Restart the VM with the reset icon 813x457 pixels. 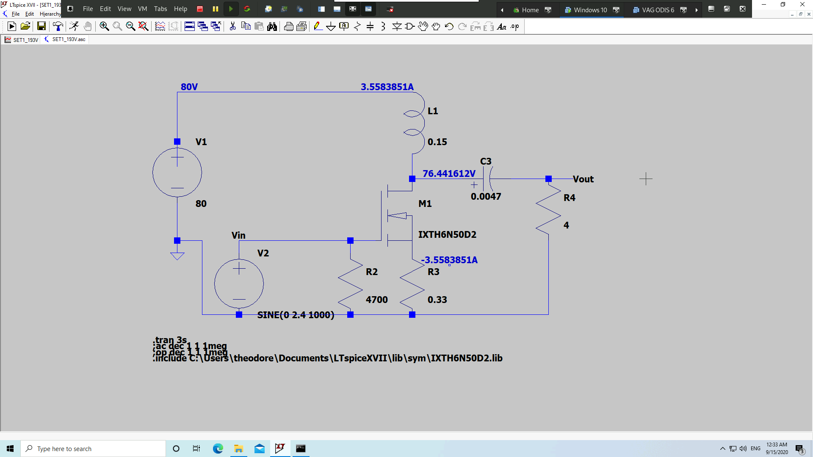tap(247, 9)
